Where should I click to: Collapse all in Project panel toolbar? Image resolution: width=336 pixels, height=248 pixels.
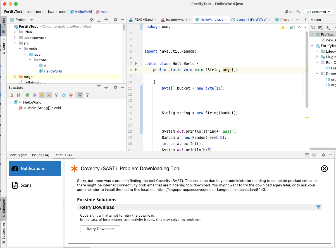[106, 20]
